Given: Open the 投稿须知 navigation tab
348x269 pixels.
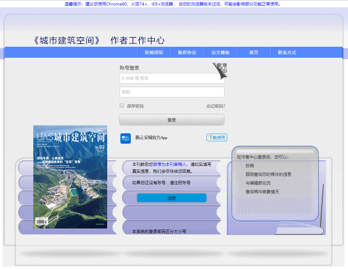Looking at the screenshot, I should point(154,52).
